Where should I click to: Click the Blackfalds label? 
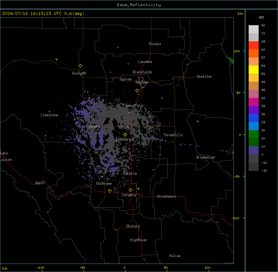point(142,72)
